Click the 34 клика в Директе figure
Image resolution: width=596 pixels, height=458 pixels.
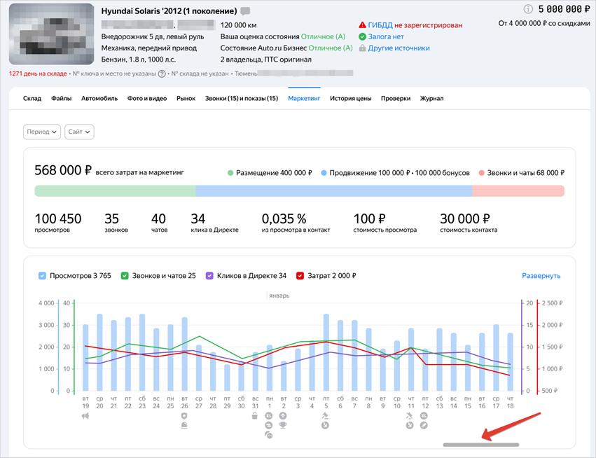click(214, 223)
